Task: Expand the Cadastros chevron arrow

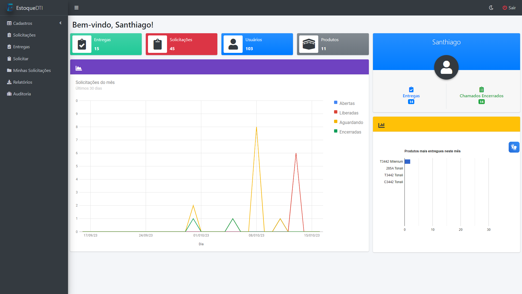Action: point(60,23)
